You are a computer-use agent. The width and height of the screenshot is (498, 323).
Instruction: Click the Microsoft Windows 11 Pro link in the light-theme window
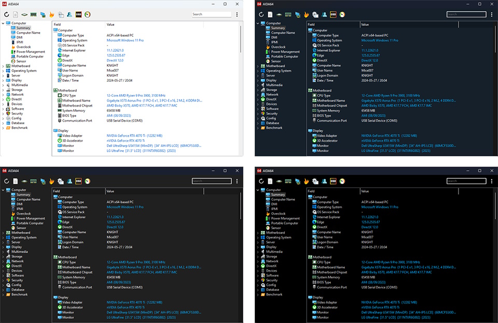point(125,40)
